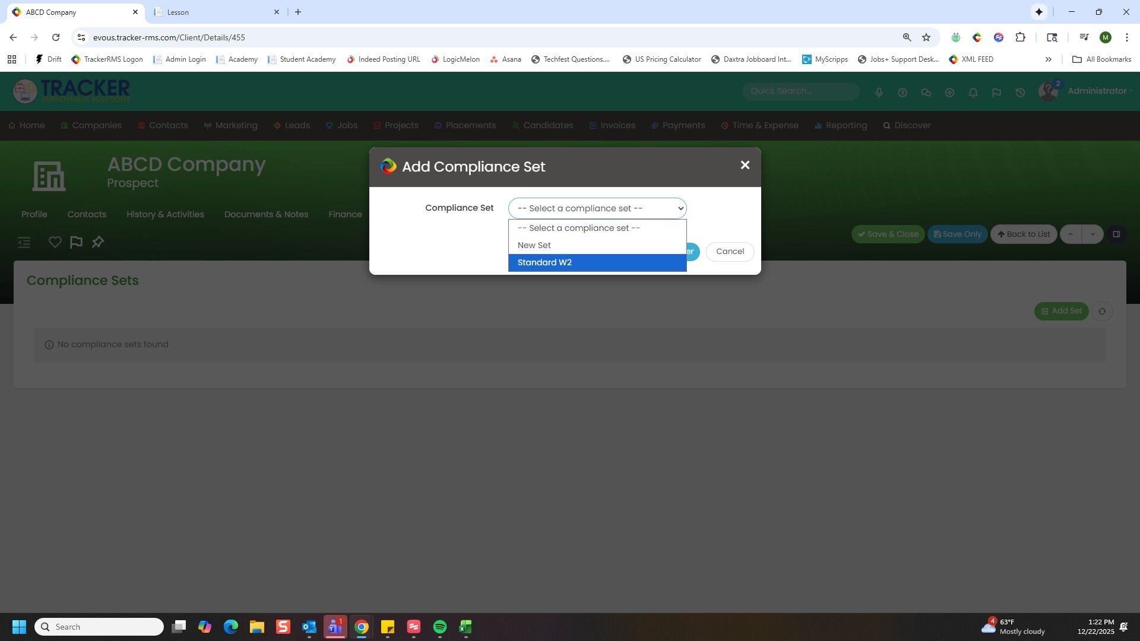Open the Documents & Notes tab
The height and width of the screenshot is (641, 1140).
266,214
